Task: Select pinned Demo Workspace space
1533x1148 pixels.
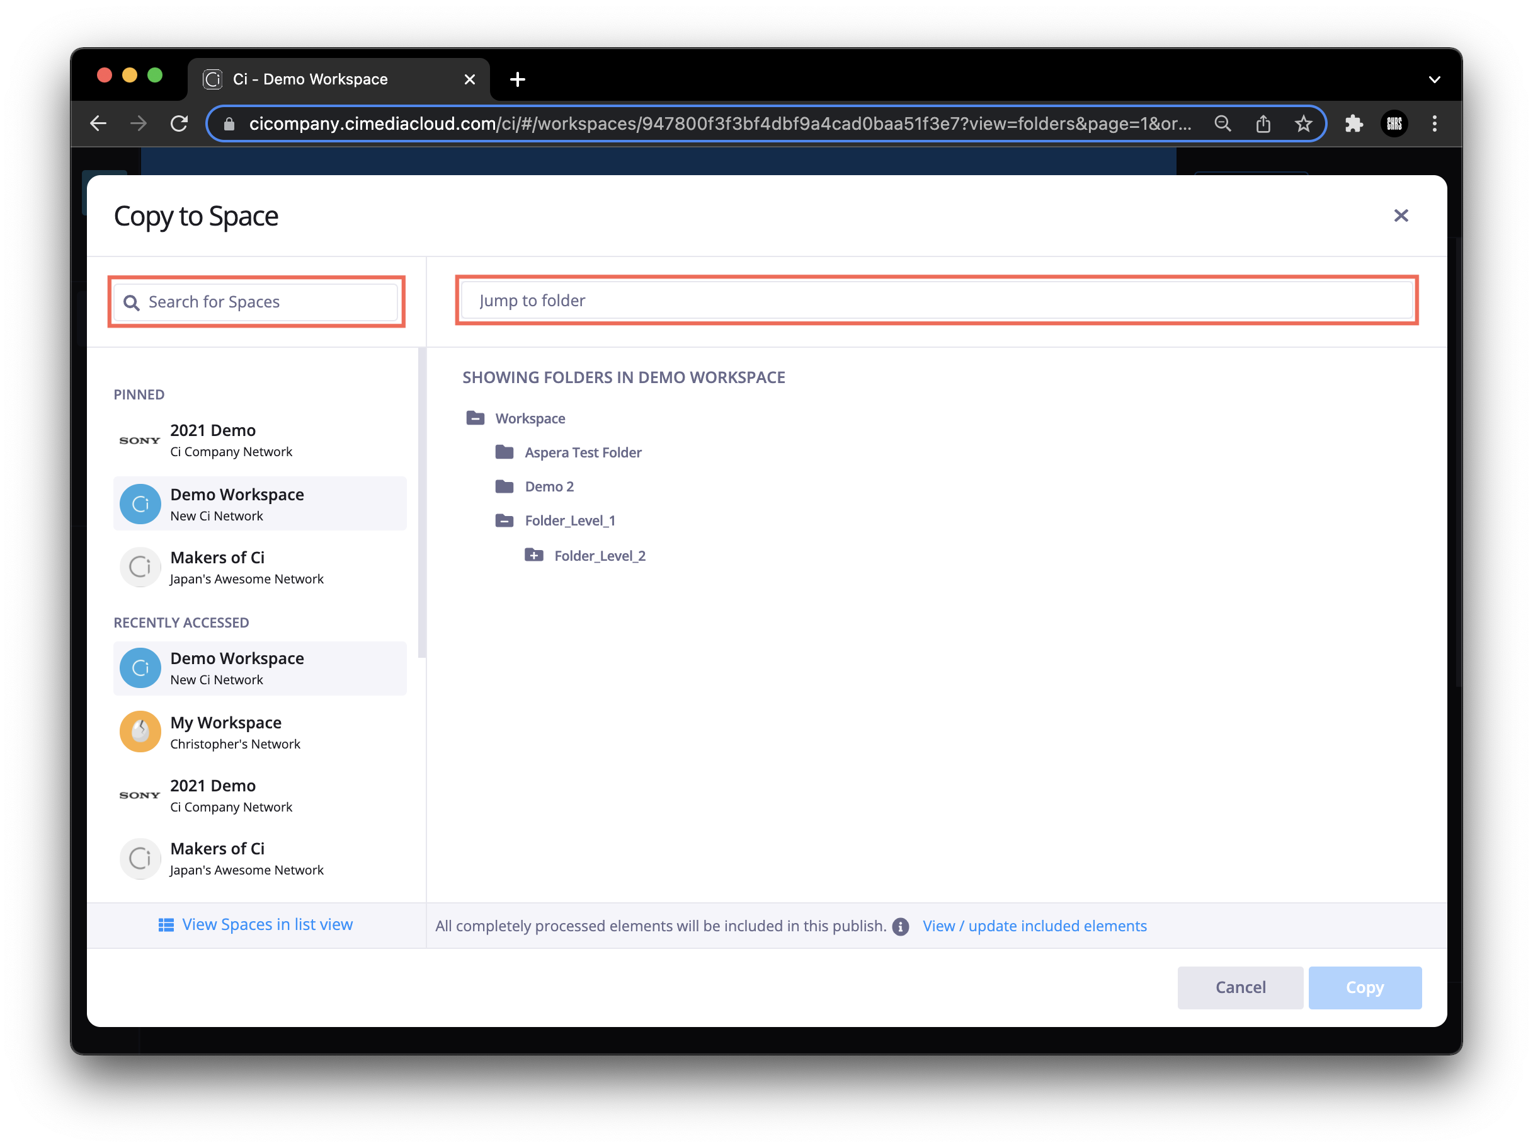Action: coord(260,504)
